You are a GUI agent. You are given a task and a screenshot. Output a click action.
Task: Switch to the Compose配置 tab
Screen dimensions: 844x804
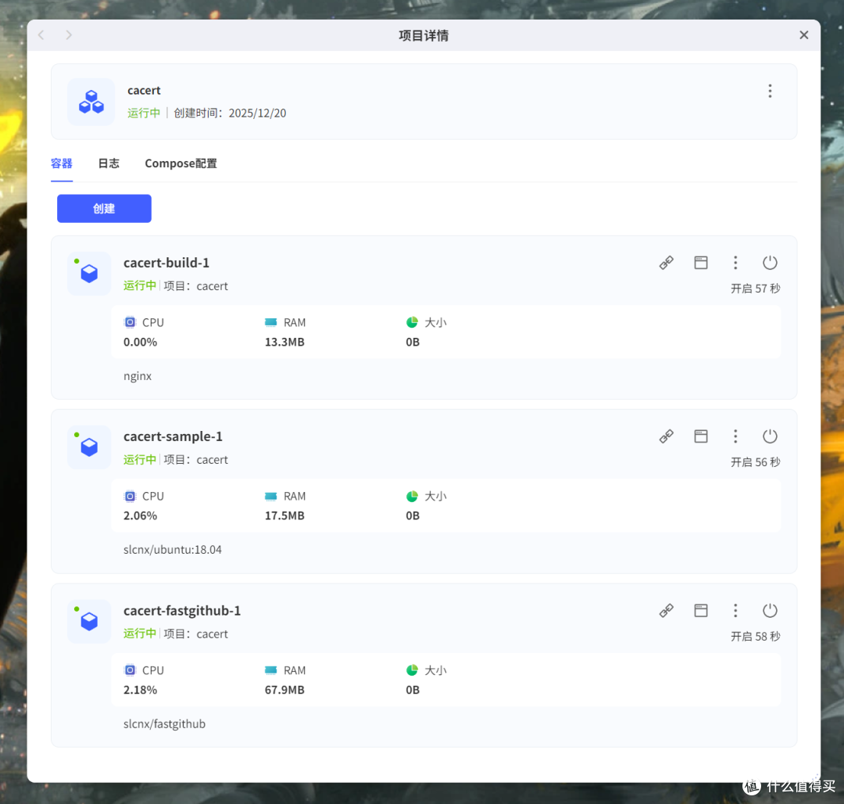tap(181, 163)
